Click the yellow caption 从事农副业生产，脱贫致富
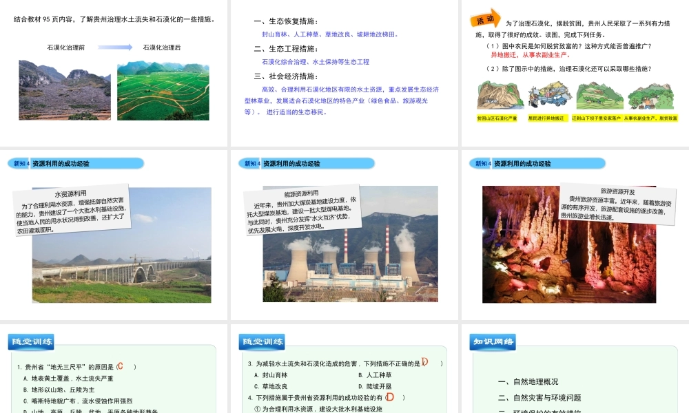 pyautogui.click(x=650, y=118)
